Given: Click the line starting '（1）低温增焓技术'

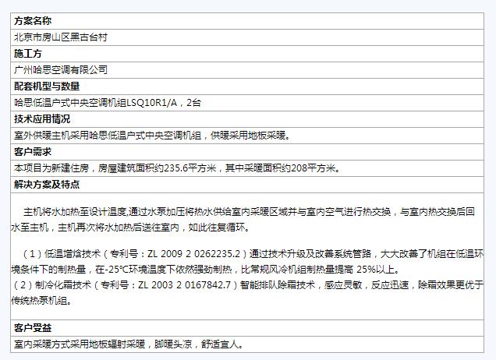Looking at the screenshot, I should (x=252, y=254).
